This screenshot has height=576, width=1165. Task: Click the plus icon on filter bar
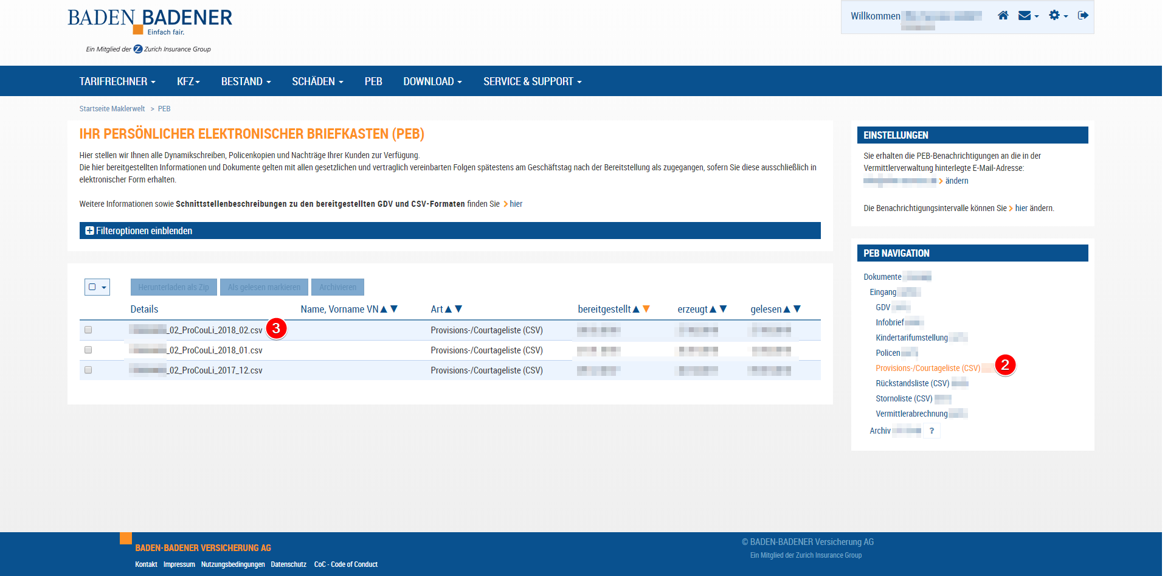coord(89,231)
